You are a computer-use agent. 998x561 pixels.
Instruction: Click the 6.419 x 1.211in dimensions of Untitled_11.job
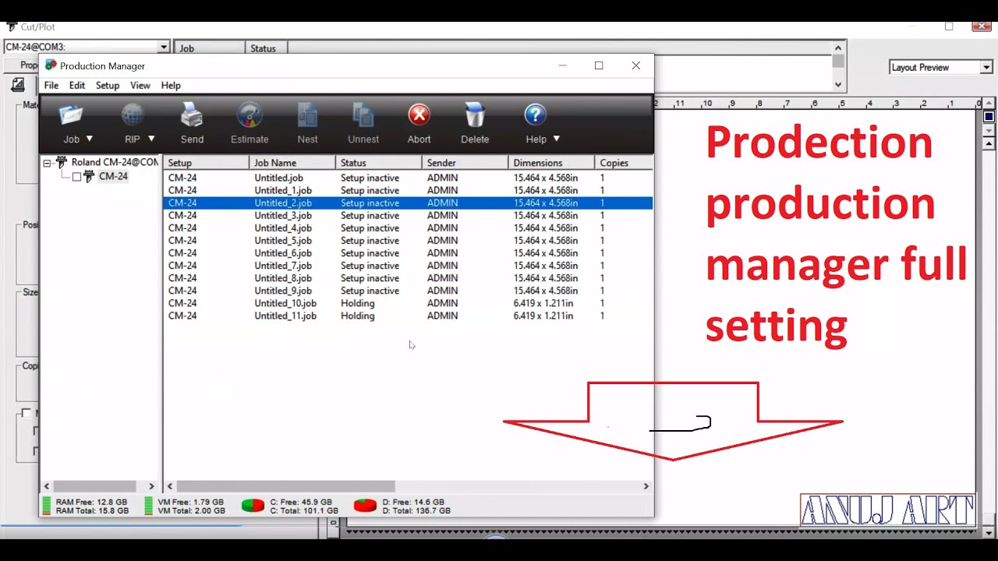coord(543,316)
